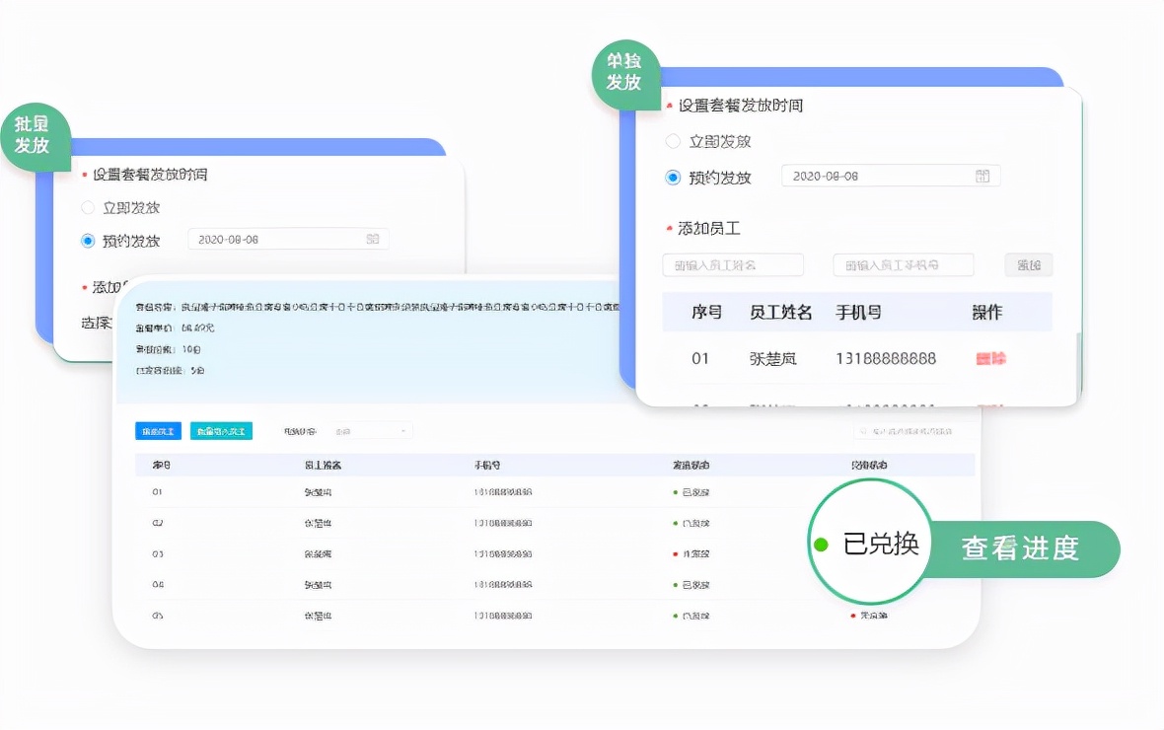The height and width of the screenshot is (730, 1164).
Task: Click the green 已兑换 status dot
Action: coord(820,544)
